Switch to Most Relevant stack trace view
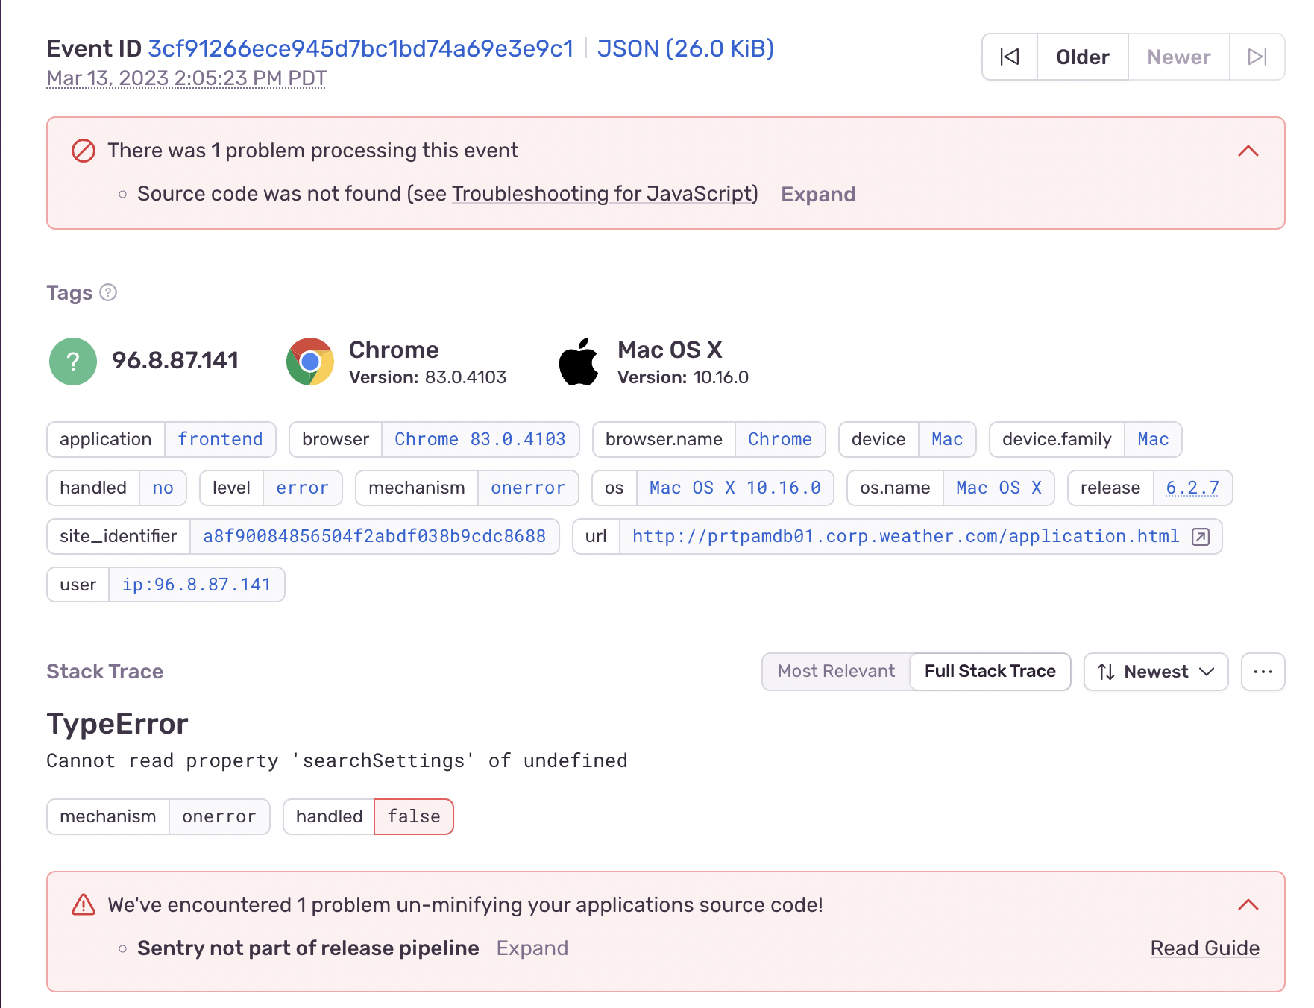 click(835, 671)
